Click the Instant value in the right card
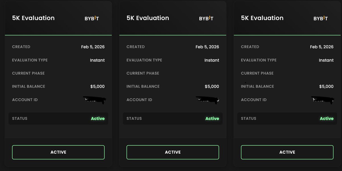Viewport: 342px width, 171px height. click(326, 60)
